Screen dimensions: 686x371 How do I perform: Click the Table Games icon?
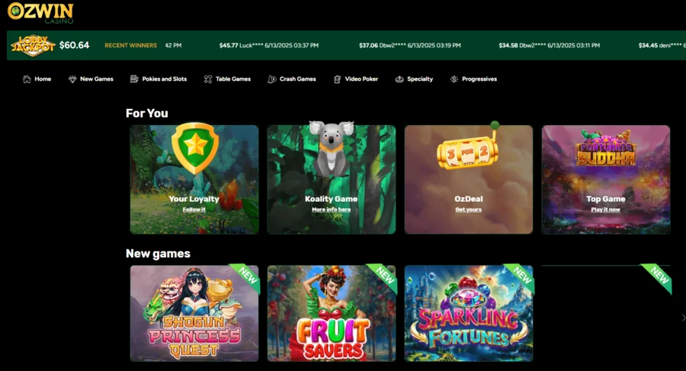point(208,79)
